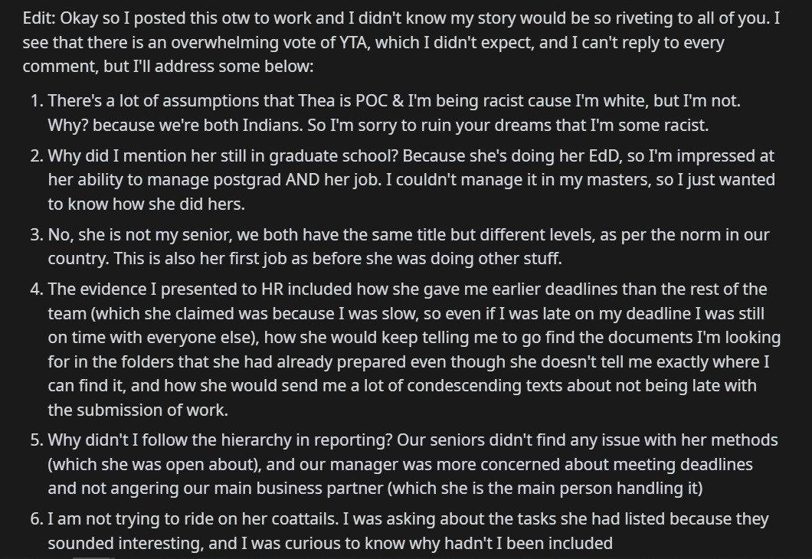Click "the submission of work." line
812x559 pixels.
tap(138, 410)
